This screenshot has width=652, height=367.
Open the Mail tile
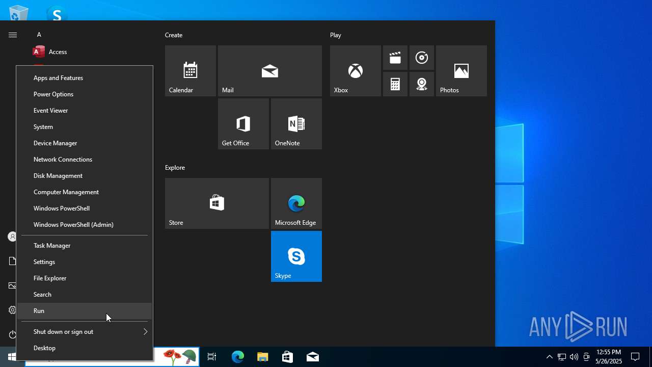pyautogui.click(x=270, y=71)
